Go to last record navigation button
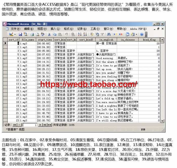Screen dimensions: 177x168 pyautogui.click(x=45, y=125)
